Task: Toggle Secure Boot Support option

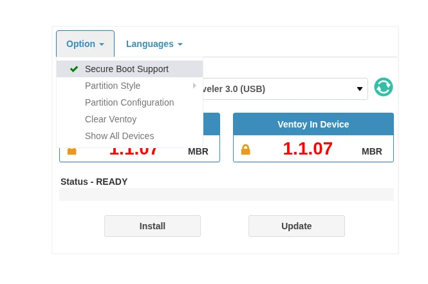Action: pyautogui.click(x=129, y=69)
